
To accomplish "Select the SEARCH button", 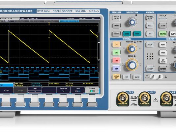I will 163,69.
